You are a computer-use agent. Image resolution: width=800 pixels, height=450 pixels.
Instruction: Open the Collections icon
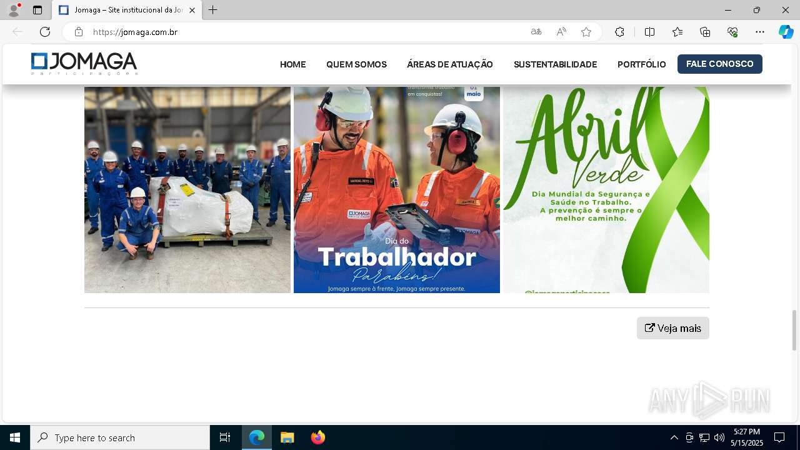[x=705, y=32]
